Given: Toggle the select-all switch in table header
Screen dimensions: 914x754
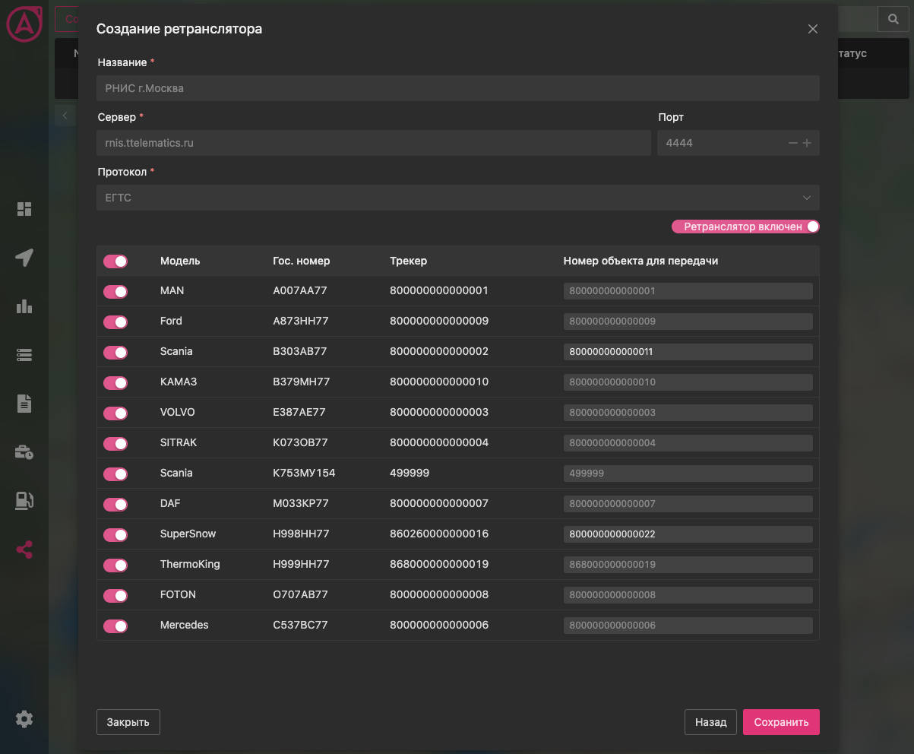Looking at the screenshot, I should point(115,261).
